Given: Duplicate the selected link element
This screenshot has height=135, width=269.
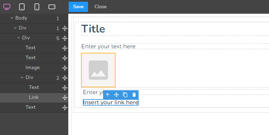Looking at the screenshot, I should (x=125, y=95).
